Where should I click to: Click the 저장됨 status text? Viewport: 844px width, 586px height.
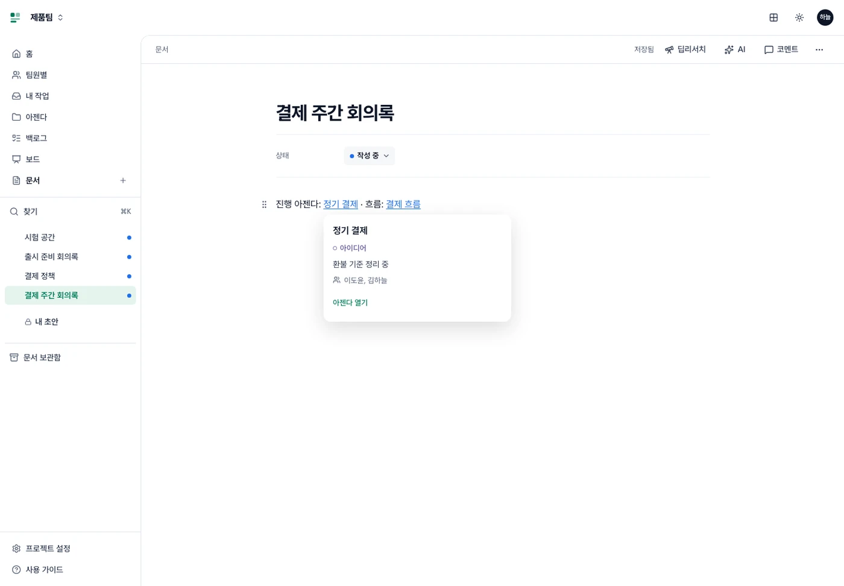point(644,49)
